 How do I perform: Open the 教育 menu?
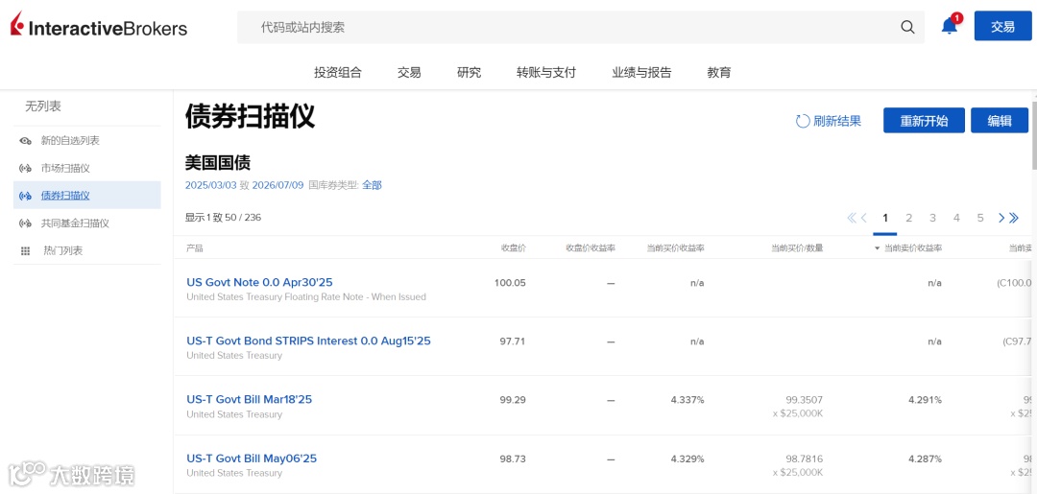tap(719, 73)
